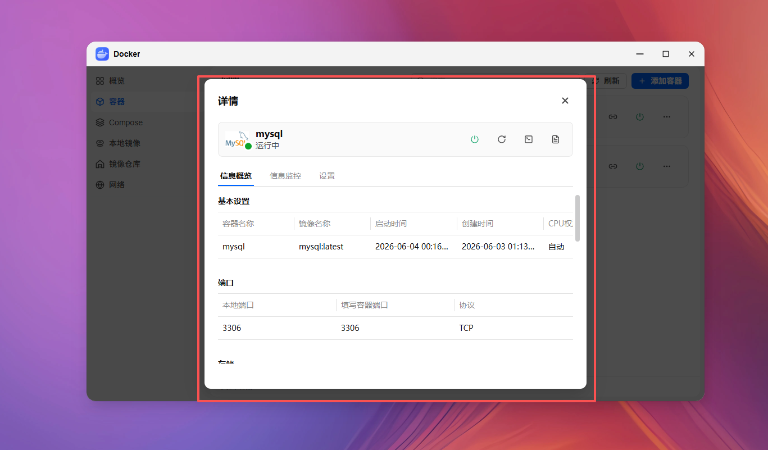
Task: Click the 填写容器端口 column header
Action: (x=365, y=305)
